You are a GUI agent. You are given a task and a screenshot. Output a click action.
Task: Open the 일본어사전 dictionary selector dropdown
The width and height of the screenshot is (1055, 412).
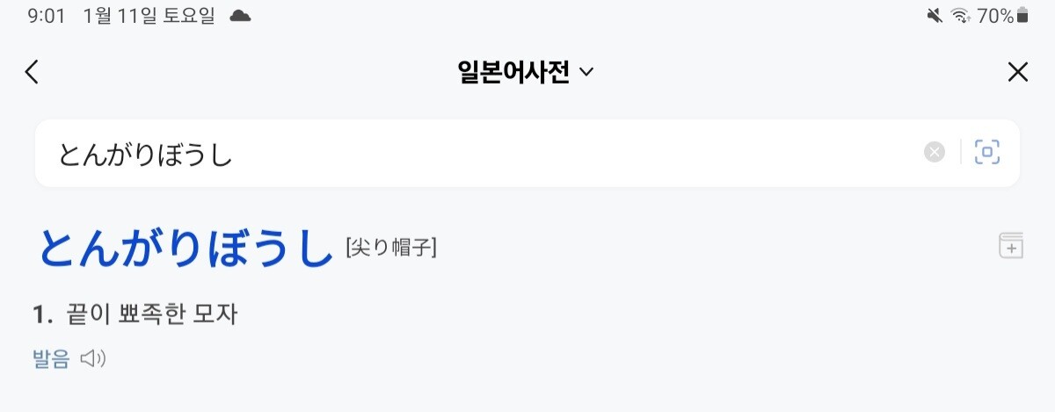(526, 72)
